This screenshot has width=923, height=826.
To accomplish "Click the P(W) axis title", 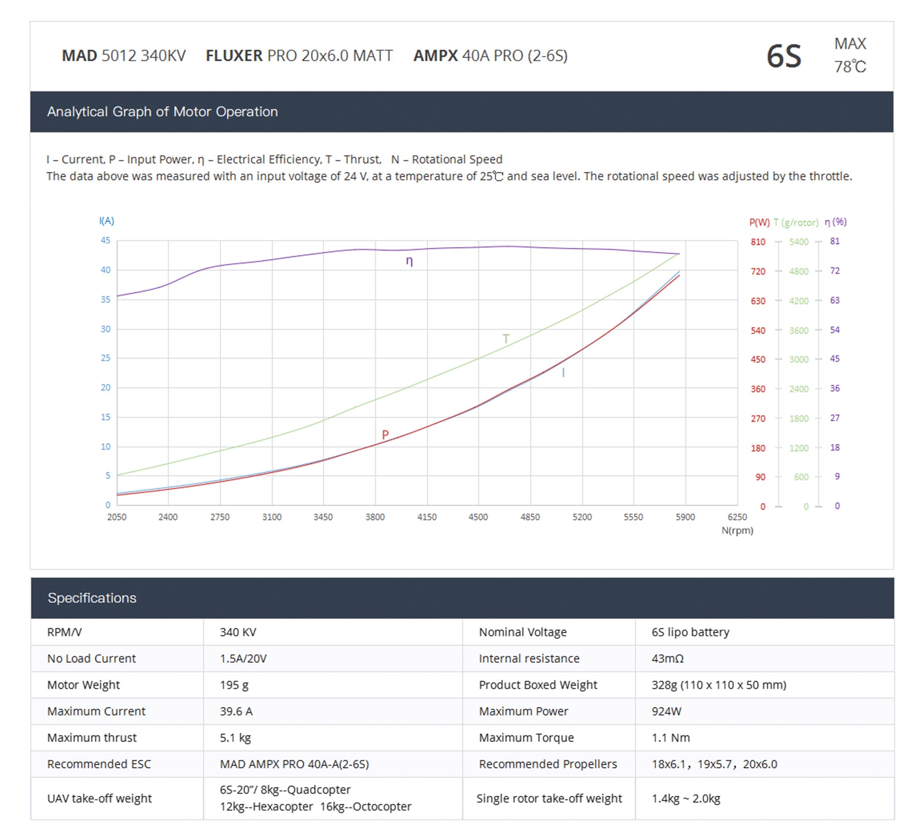I will click(x=759, y=222).
